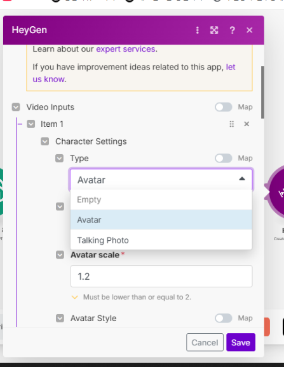
Task: Expand the HeyGen panel to fullscreen
Action: (x=214, y=30)
